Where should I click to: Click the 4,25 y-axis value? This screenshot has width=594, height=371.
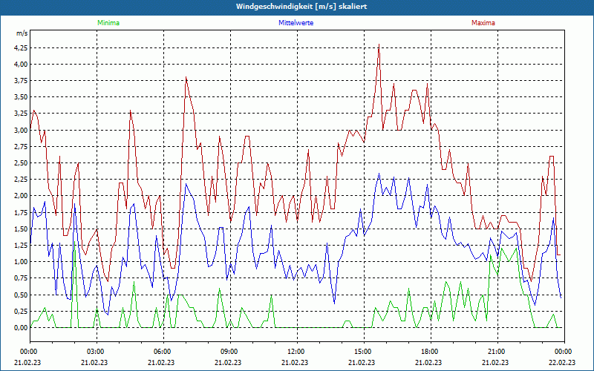(x=21, y=48)
